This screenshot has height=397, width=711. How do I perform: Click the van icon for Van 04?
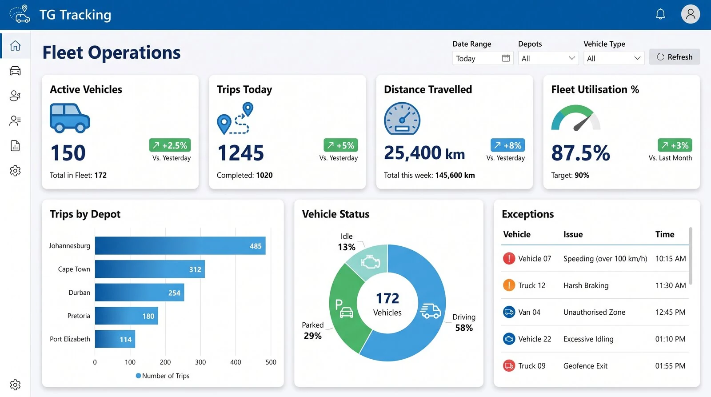(509, 312)
